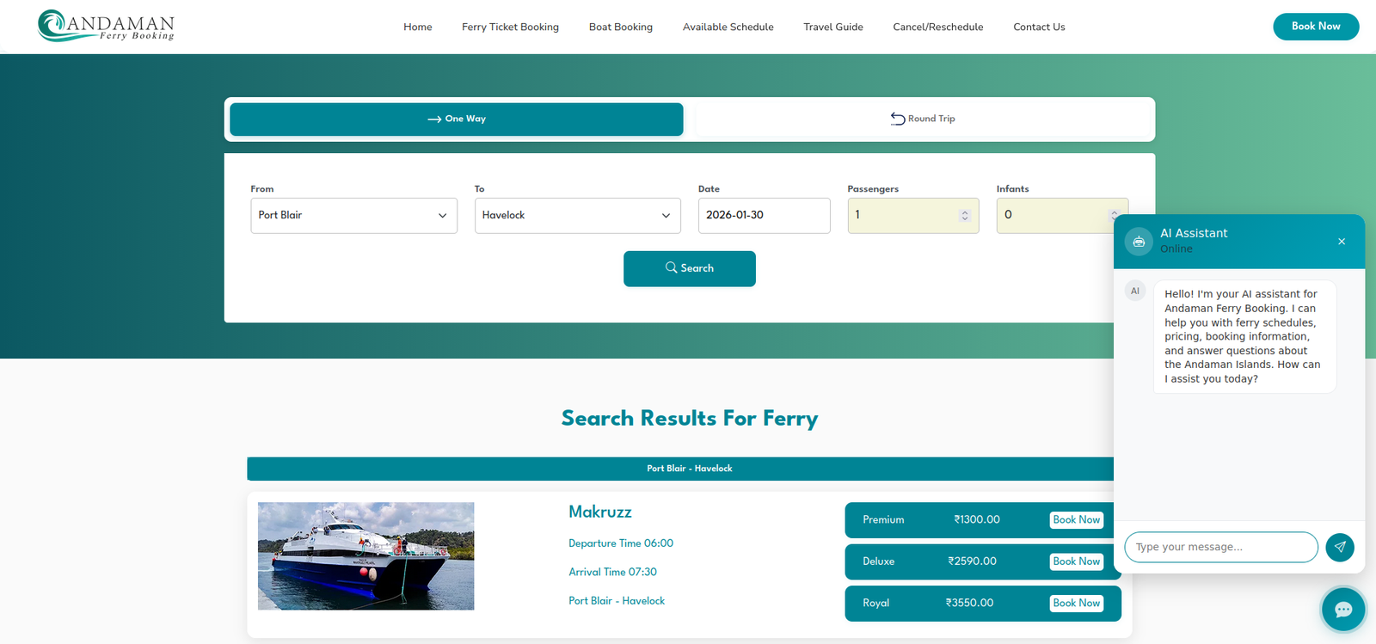Click the Port Blair - Havelock text under Arrival Time

click(x=617, y=601)
